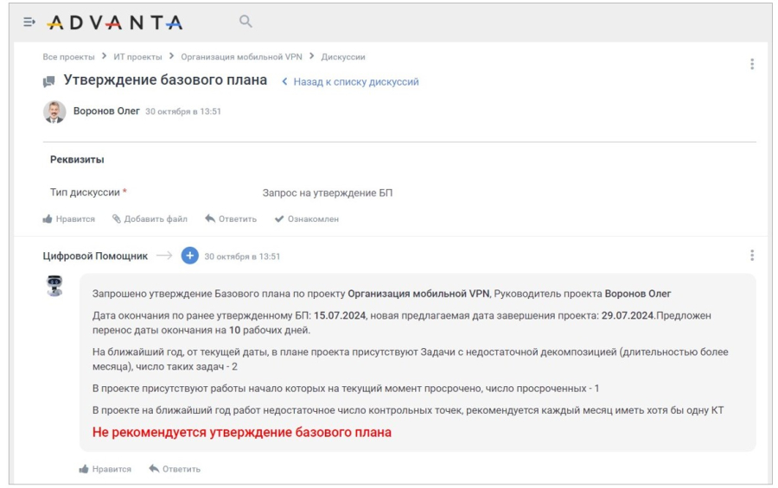This screenshot has width=778, height=488.
Task: Go to the Все проекты breadcrumb
Action: 68,57
